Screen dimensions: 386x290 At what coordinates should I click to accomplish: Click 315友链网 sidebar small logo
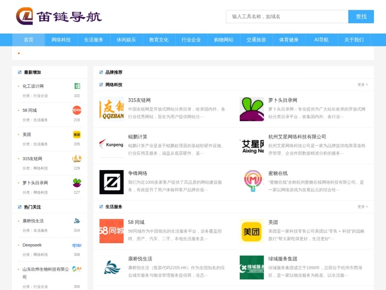[x=77, y=159]
